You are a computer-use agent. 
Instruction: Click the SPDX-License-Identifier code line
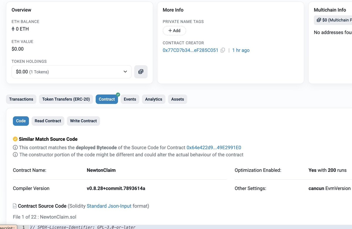[83, 227]
